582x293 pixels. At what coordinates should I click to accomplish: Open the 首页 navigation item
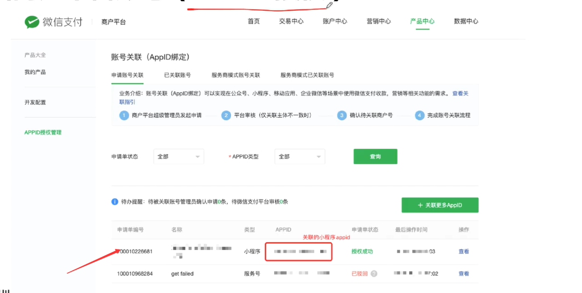click(x=254, y=21)
